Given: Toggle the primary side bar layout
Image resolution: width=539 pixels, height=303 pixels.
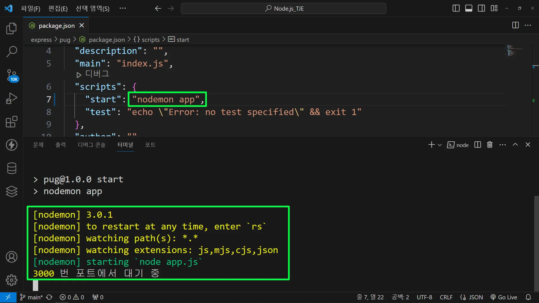Looking at the screenshot, I should [x=456, y=8].
